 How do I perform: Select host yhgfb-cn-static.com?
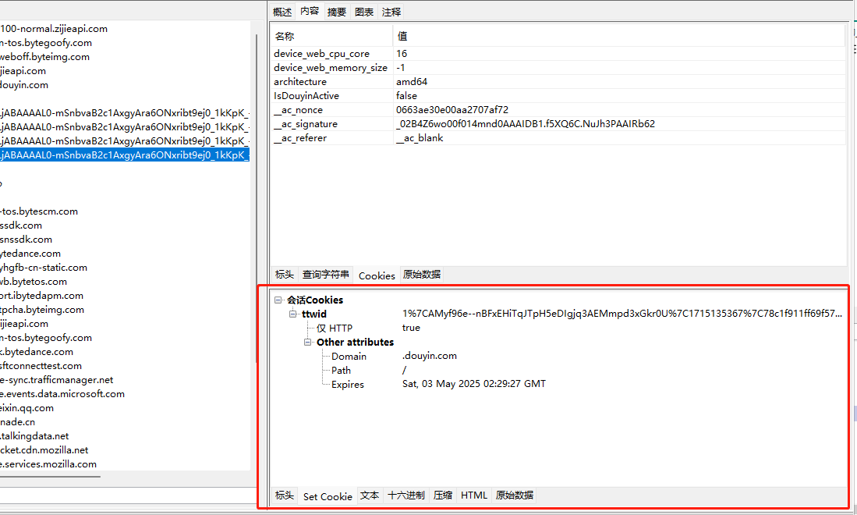tap(44, 268)
